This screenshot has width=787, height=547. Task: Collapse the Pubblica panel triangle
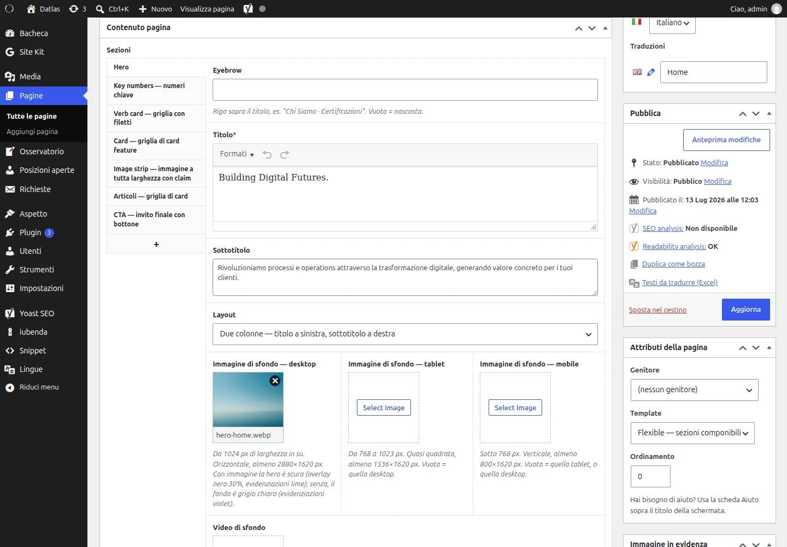click(769, 114)
